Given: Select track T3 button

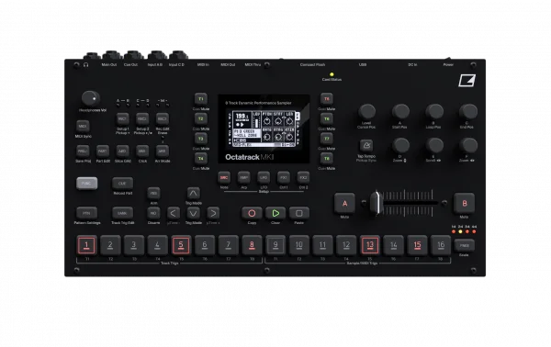Looking at the screenshot, I should (x=200, y=139).
